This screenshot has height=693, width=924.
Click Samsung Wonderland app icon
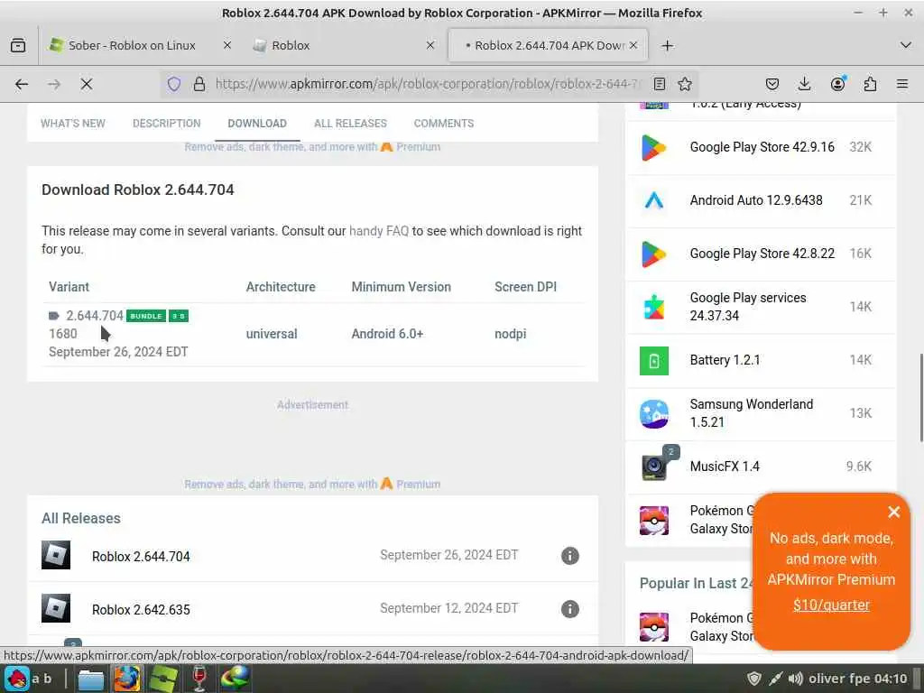pos(654,413)
